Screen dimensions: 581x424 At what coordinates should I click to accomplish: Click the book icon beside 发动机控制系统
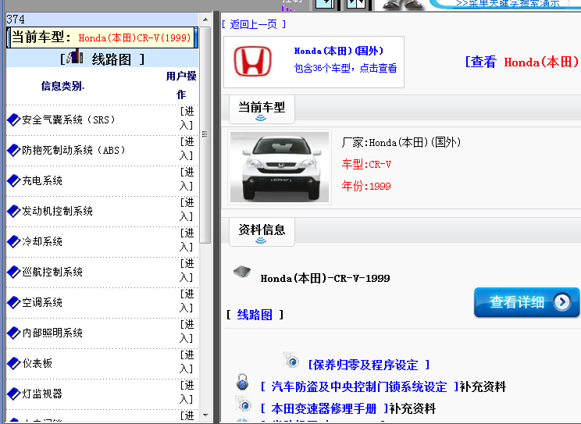(14, 211)
